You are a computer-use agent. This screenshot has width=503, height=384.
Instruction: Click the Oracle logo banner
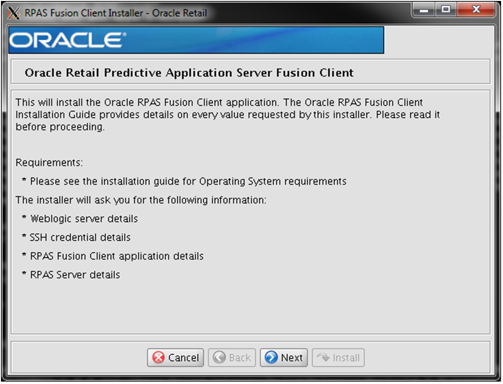coord(196,40)
